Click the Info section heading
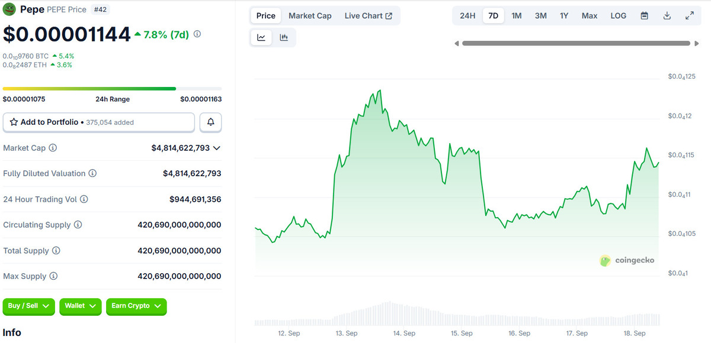This screenshot has height=343, width=711. coord(12,332)
